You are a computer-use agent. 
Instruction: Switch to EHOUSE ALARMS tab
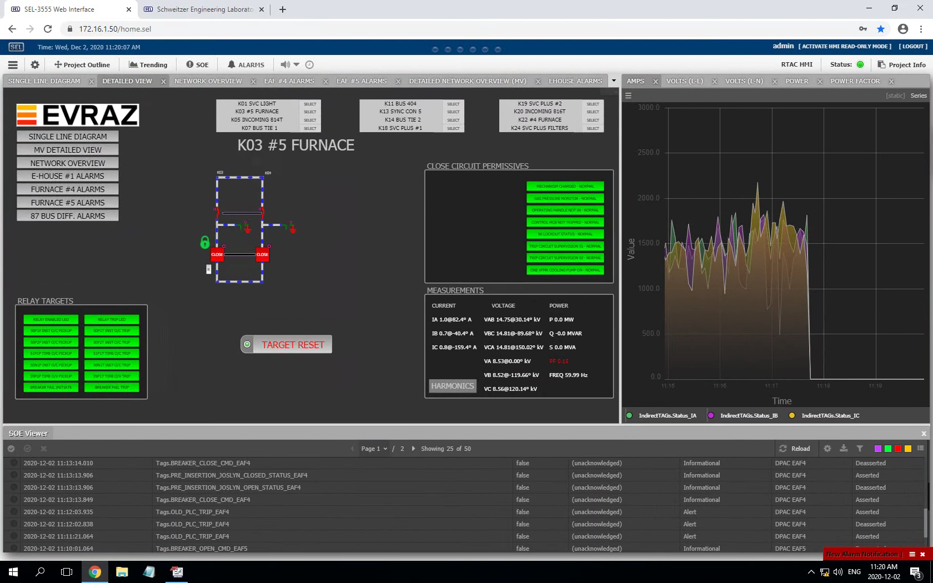pyautogui.click(x=575, y=81)
